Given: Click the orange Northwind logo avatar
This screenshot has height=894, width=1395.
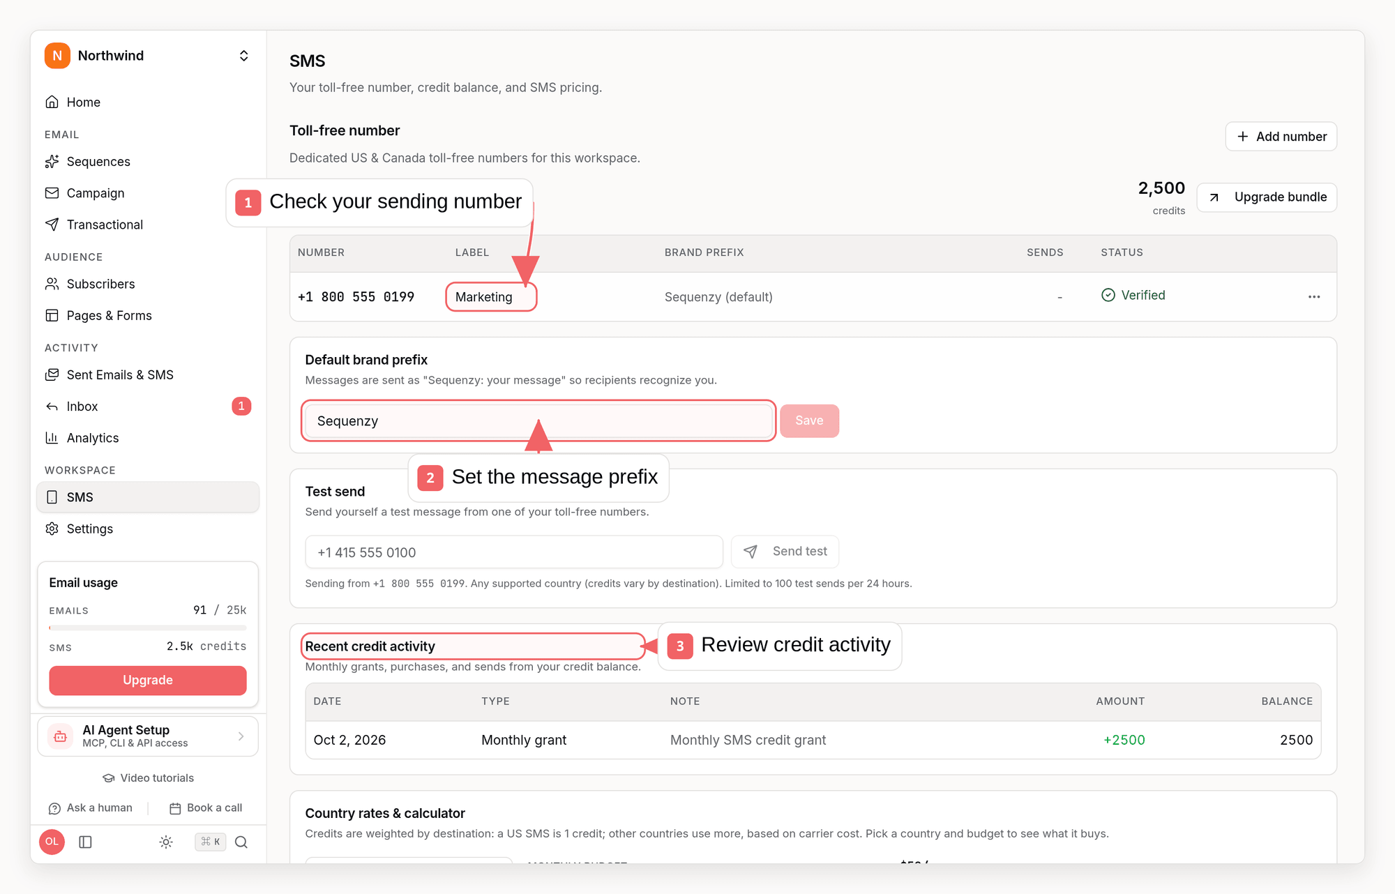Looking at the screenshot, I should coord(57,56).
